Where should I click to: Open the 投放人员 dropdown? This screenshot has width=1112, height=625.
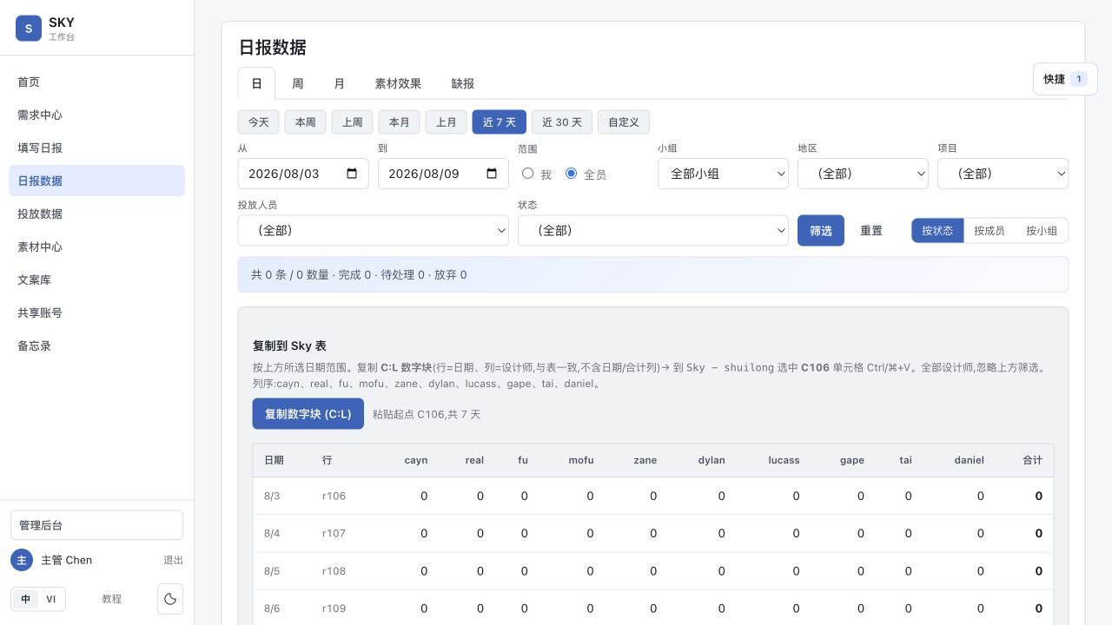click(x=373, y=231)
